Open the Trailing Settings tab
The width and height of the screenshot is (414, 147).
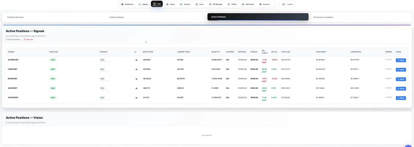(x=117, y=17)
